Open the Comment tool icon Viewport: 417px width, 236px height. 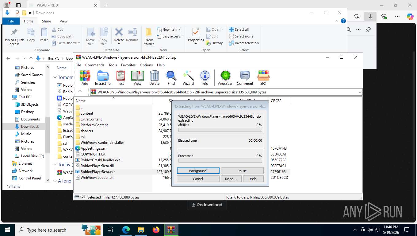(x=245, y=78)
